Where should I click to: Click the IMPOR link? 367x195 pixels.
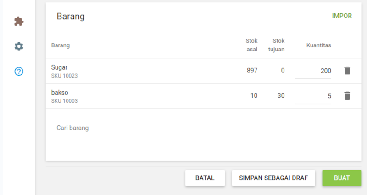click(x=342, y=16)
